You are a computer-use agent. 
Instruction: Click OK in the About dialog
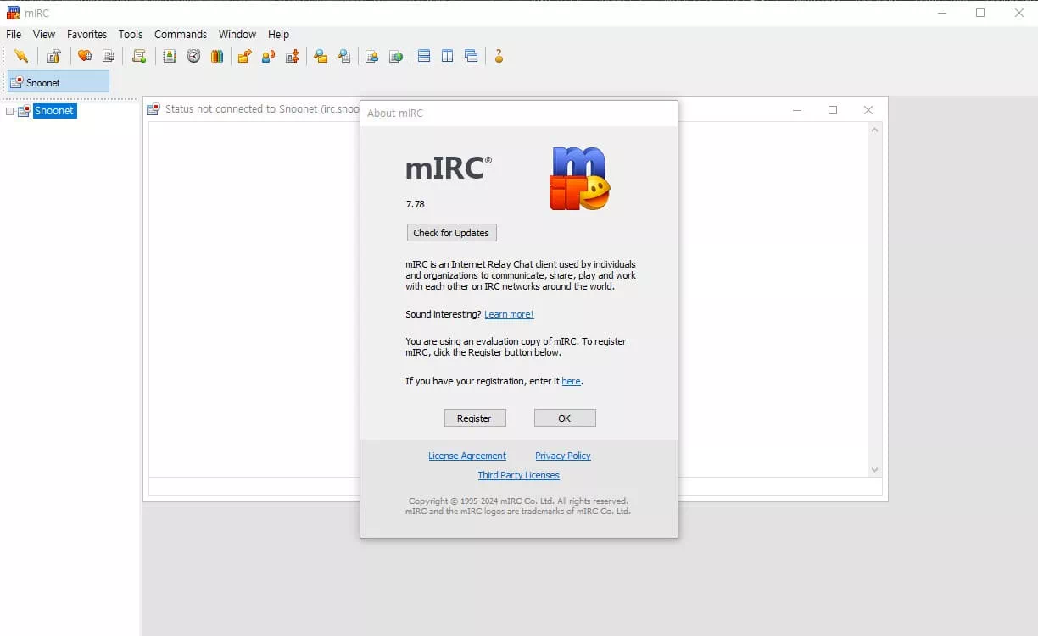pos(565,418)
